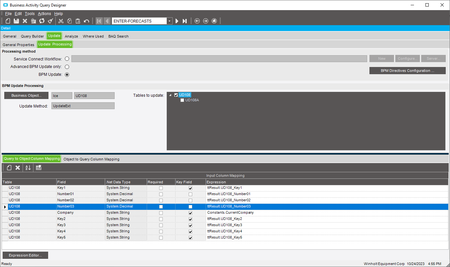Click the delete X icon in the mapping toolbar
This screenshot has width=450, height=267.
[x=18, y=167]
